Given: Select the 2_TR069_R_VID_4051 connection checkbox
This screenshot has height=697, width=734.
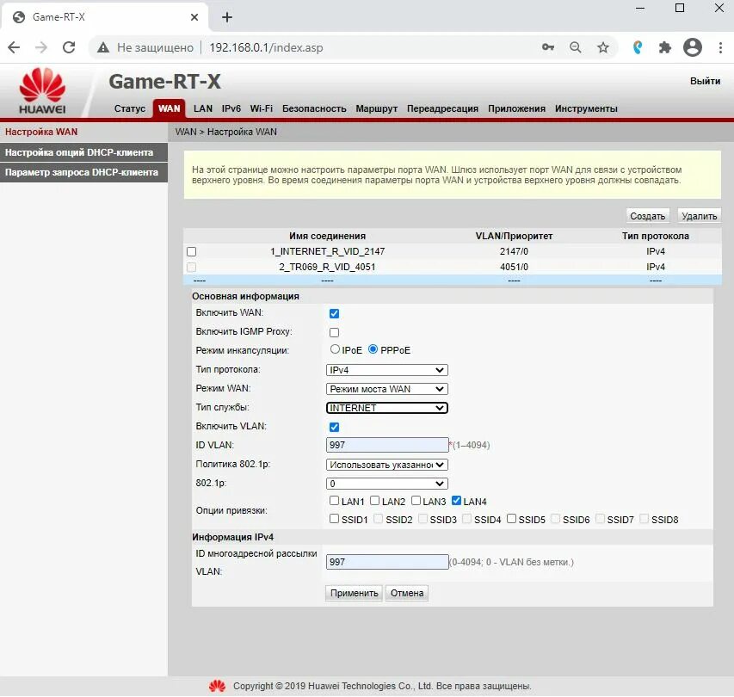Looking at the screenshot, I should 191,267.
